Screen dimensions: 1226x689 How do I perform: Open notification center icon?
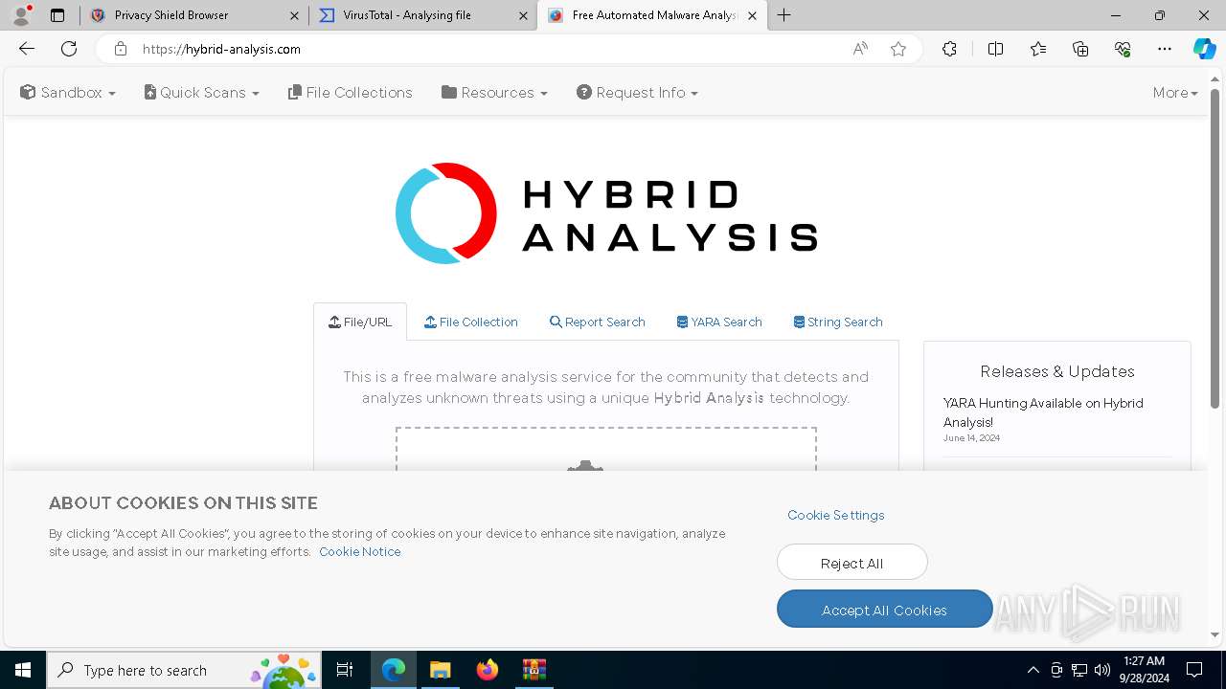point(1194,670)
